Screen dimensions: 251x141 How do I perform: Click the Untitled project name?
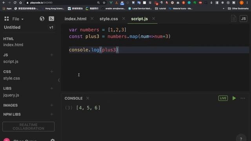[12, 27]
